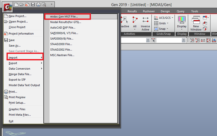This screenshot has height=136, width=217.
Task: Expand the Data Conversion submenu
Action: pyautogui.click(x=24, y=69)
